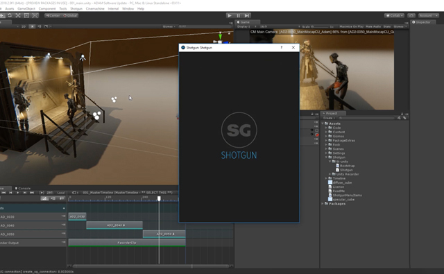Screen dimensions: 444x274
Task: Select the Scale tool in the toolbar
Action: [18, 15]
